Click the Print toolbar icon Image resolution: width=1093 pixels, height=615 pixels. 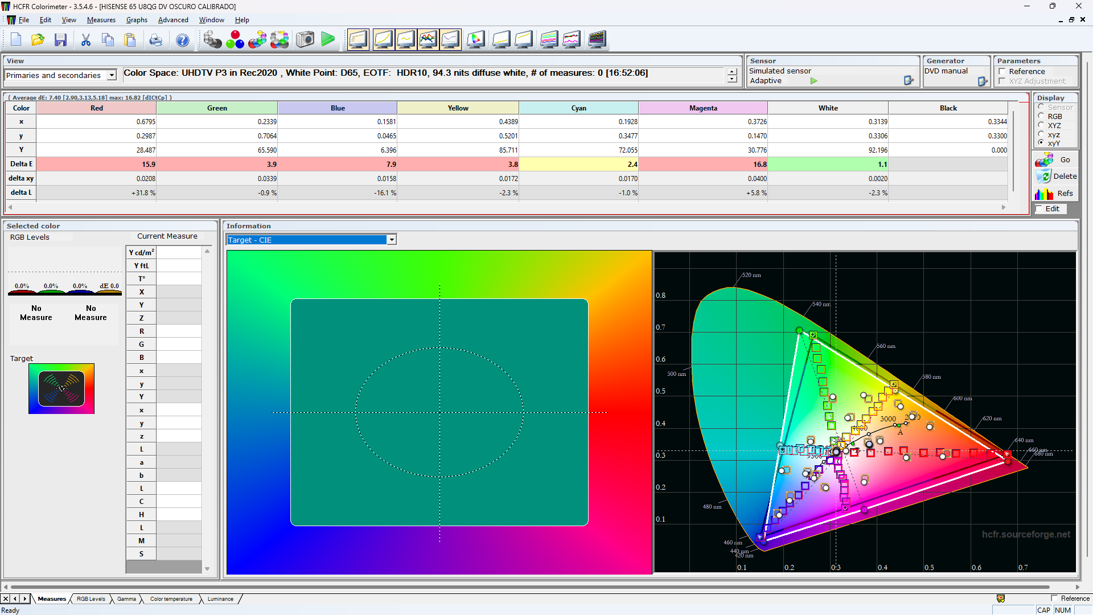click(x=155, y=40)
